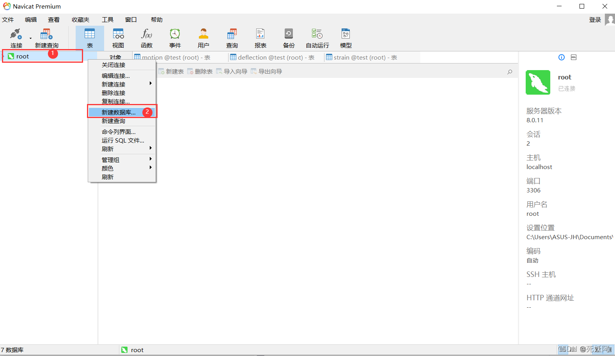Click the 新建表 (New Table) button
The width and height of the screenshot is (615, 356).
point(171,71)
